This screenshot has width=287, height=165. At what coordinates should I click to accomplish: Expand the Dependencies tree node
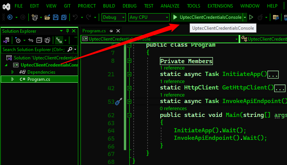click(x=12, y=72)
